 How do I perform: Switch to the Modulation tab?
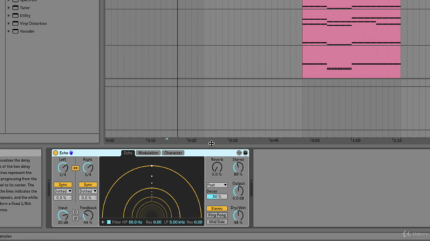tap(148, 153)
